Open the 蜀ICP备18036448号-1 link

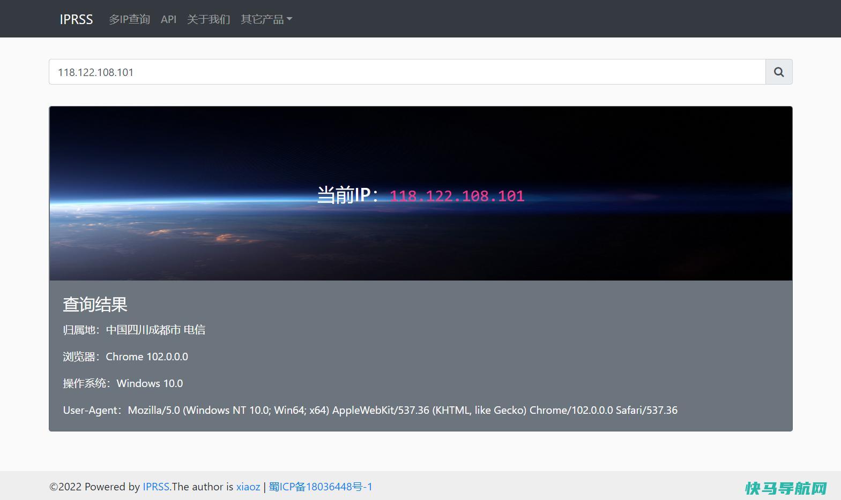321,487
